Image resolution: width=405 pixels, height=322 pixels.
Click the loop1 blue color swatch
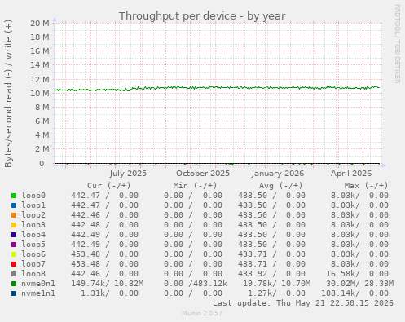pos(14,205)
